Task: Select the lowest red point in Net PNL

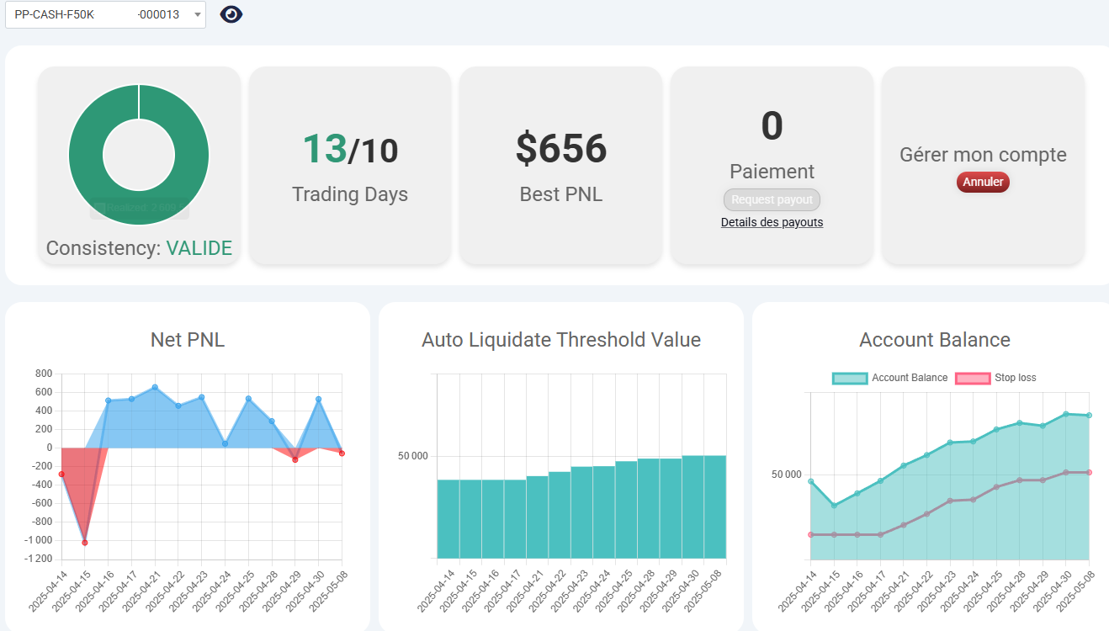Action: click(x=85, y=543)
